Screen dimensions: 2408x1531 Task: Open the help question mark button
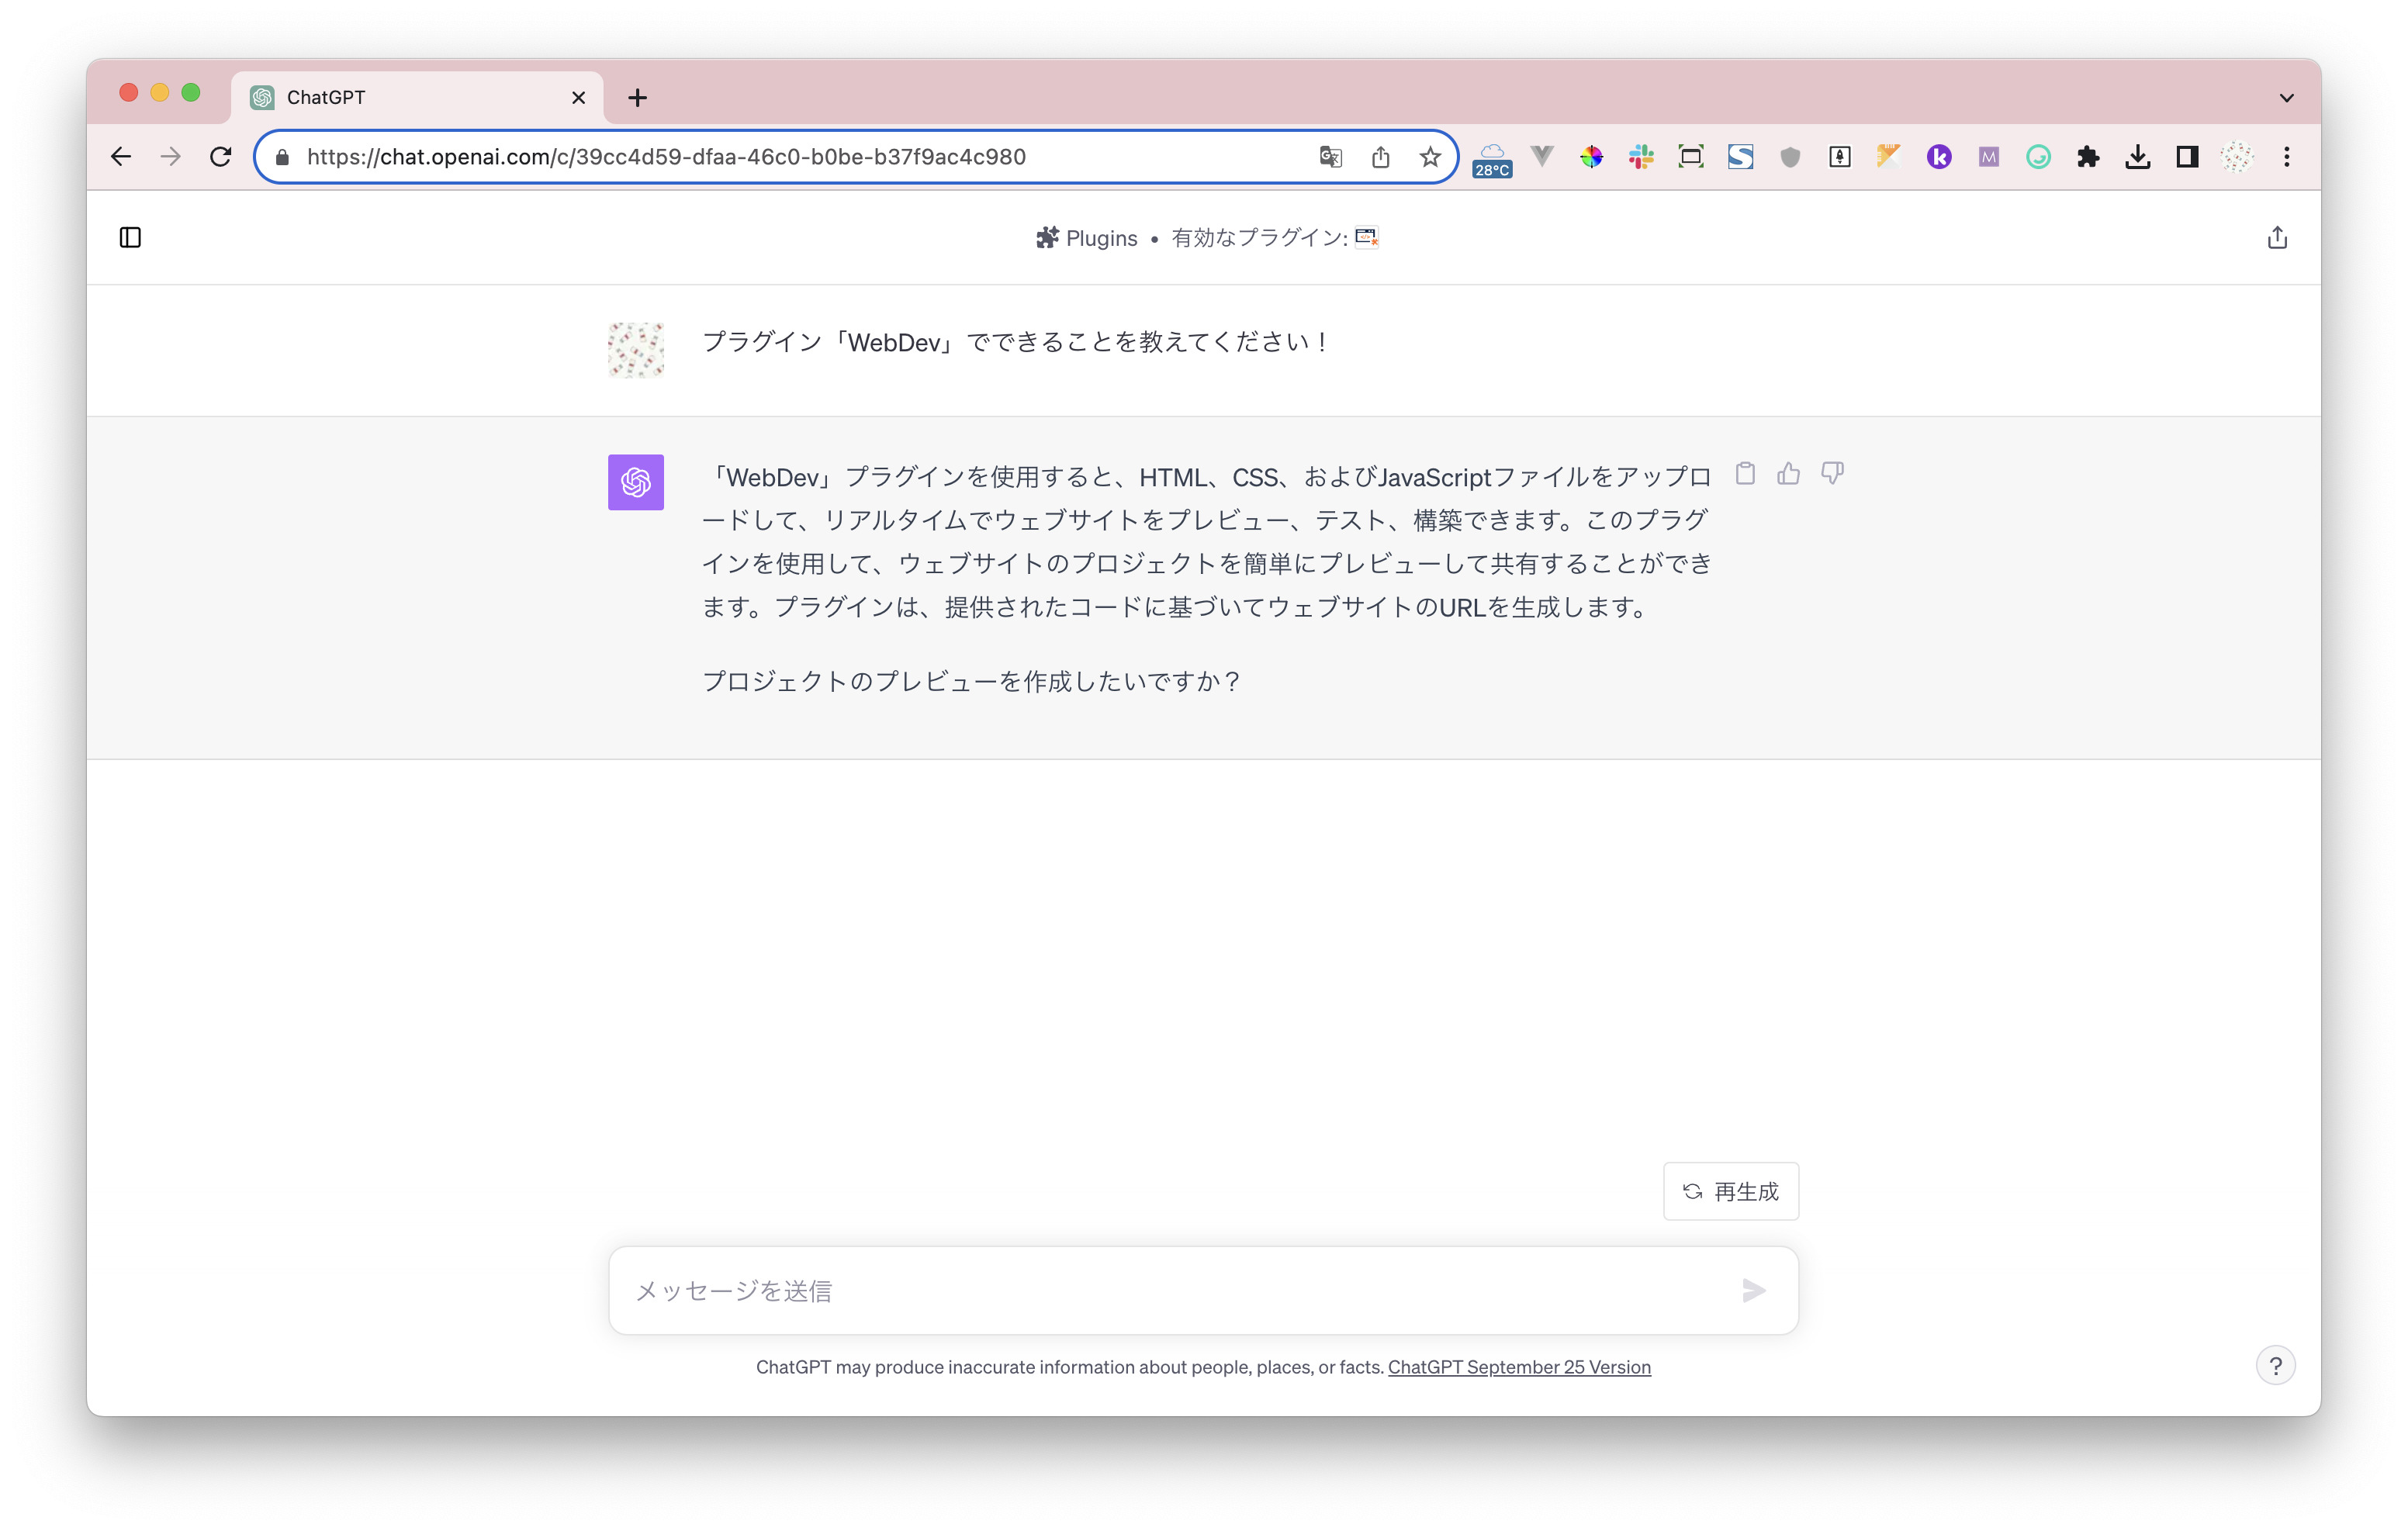click(2275, 1366)
